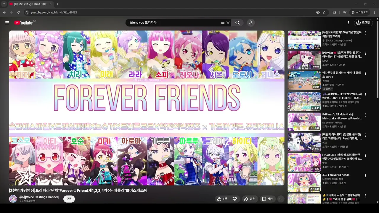Open options for I FRIEND YOU video
The image size is (379, 213).
(365, 95)
